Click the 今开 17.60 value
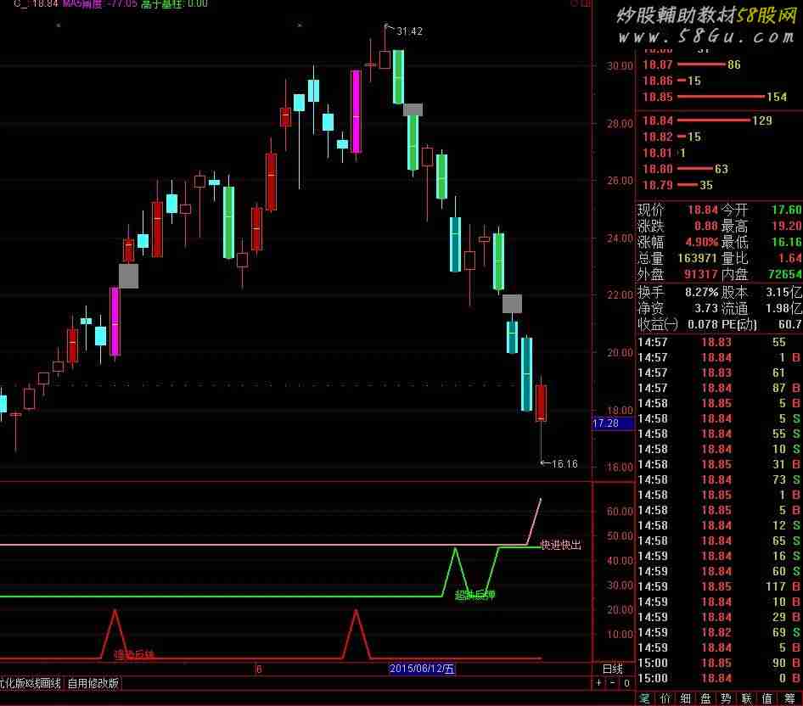The height and width of the screenshot is (706, 803). click(x=787, y=210)
